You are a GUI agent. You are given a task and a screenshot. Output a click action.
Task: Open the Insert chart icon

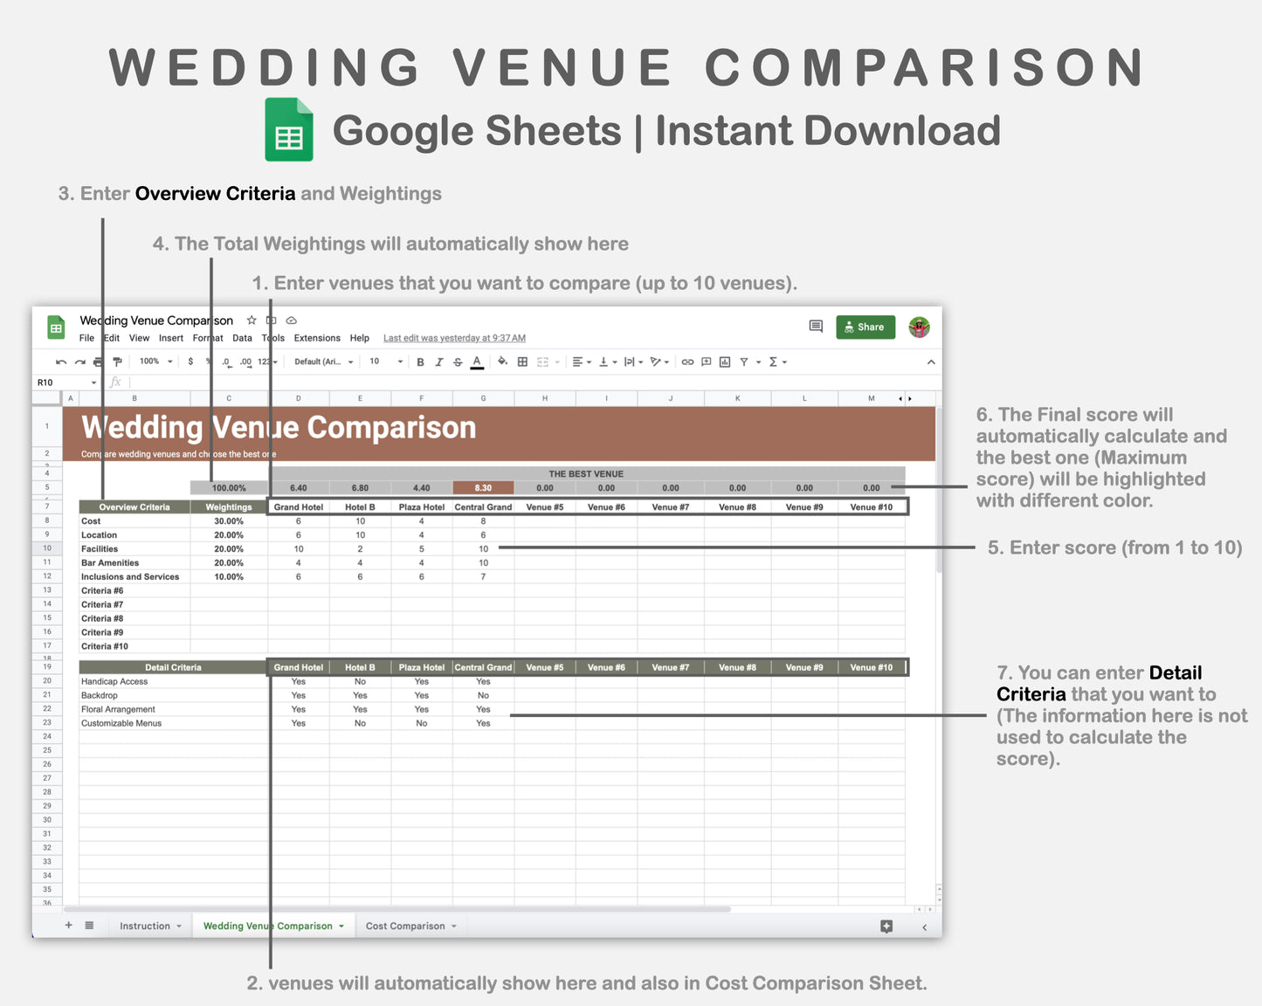(x=724, y=362)
